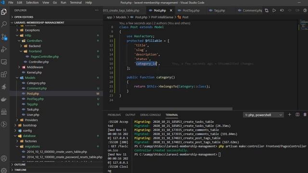
Task: Open Terminal menu
Action: click(x=76, y=2)
